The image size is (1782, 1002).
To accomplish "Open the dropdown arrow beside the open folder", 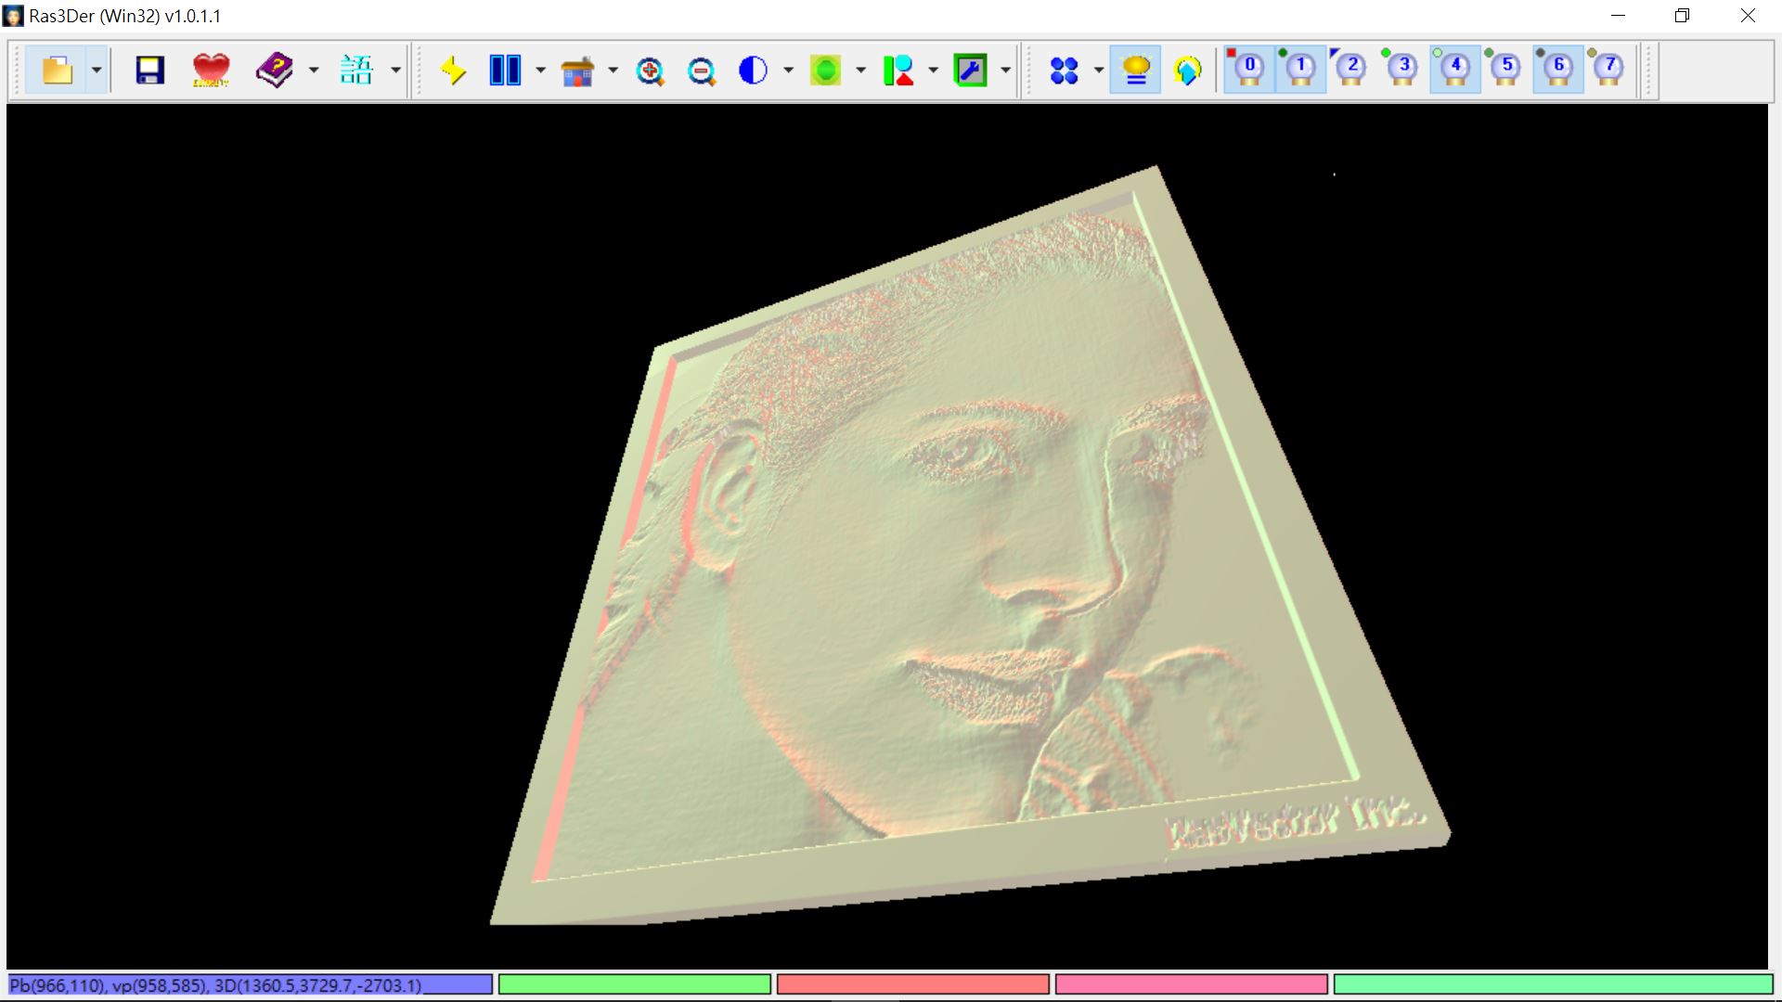I will 97,71.
